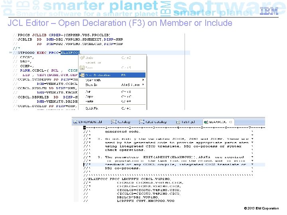
Task: Click the COBOL.SYSDEBUG DD line
Action: [x=45, y=79]
